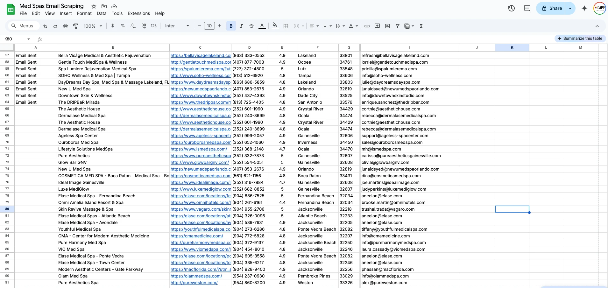This screenshot has width=608, height=288.
Task: Open the pureweston.com link
Action: pos(194,283)
